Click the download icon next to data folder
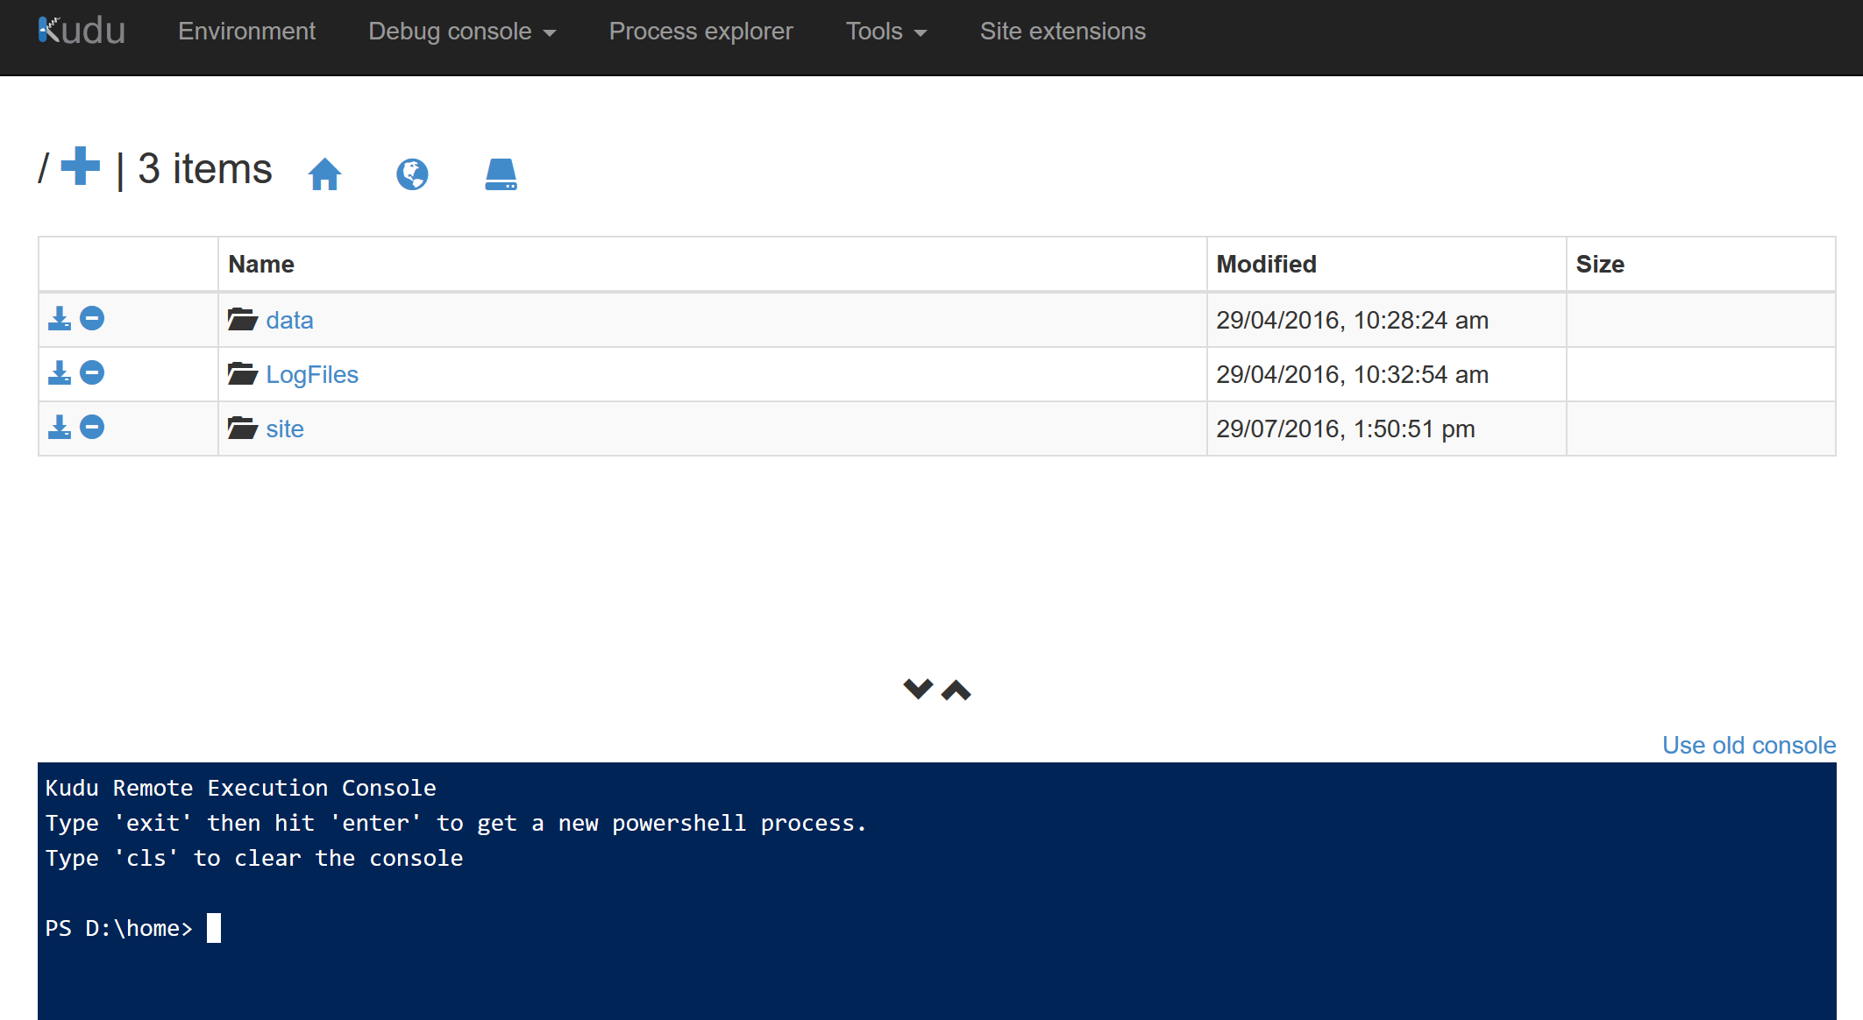 60,319
